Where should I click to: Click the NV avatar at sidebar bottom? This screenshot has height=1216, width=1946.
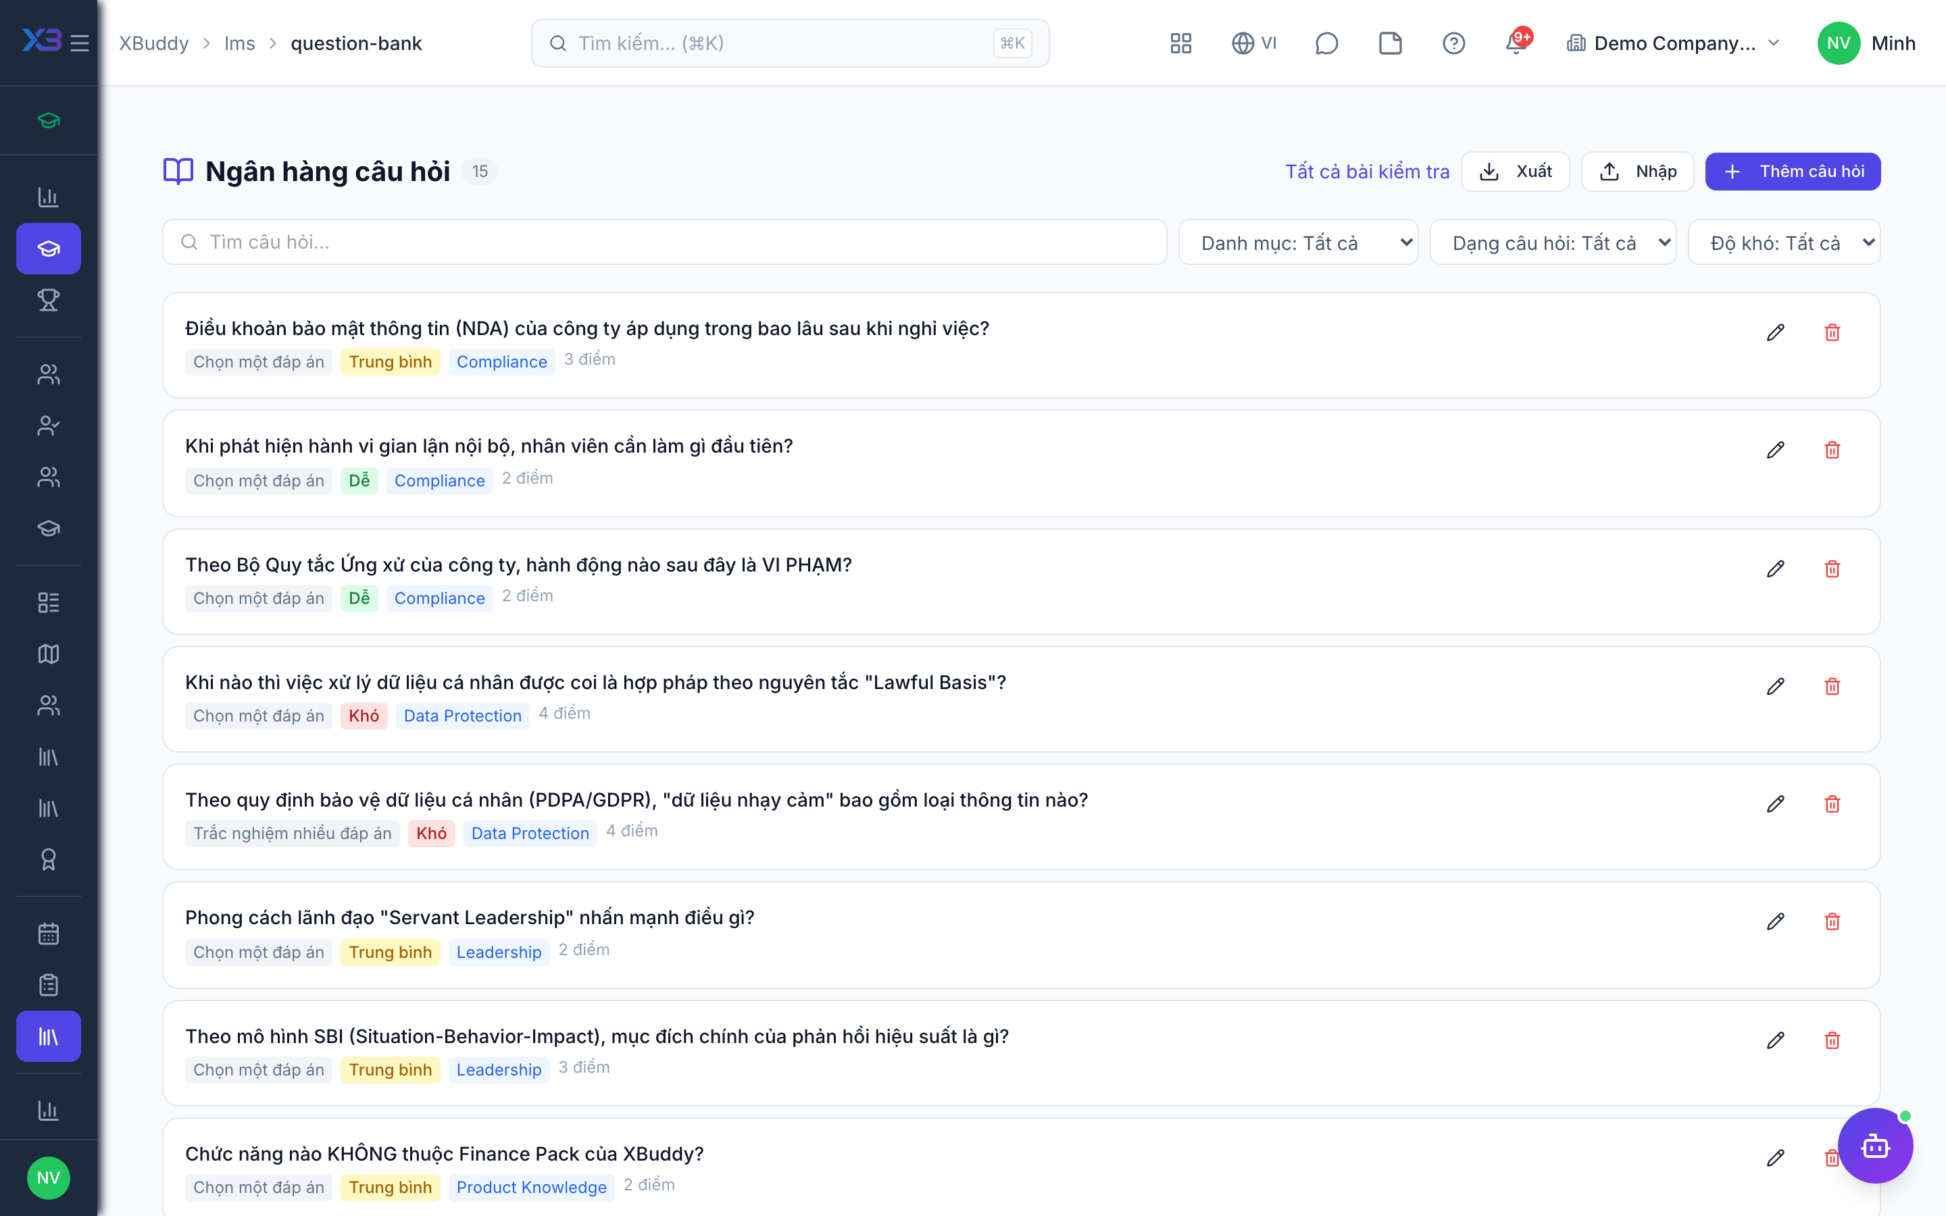coord(48,1178)
